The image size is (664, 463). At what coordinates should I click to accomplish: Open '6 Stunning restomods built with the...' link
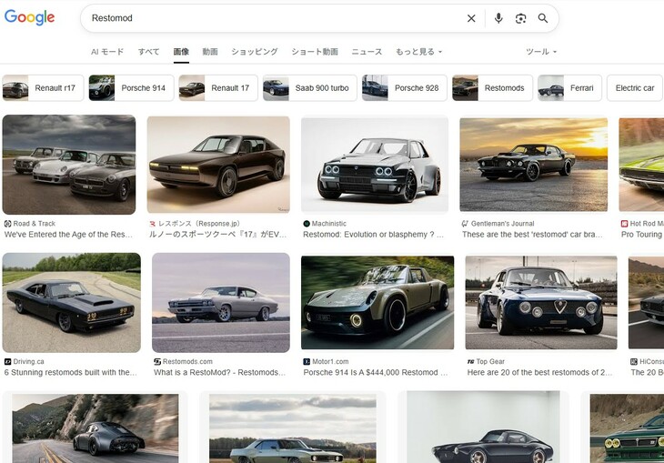(x=71, y=372)
